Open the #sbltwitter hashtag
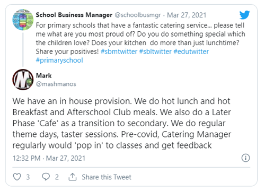 tap(155, 51)
